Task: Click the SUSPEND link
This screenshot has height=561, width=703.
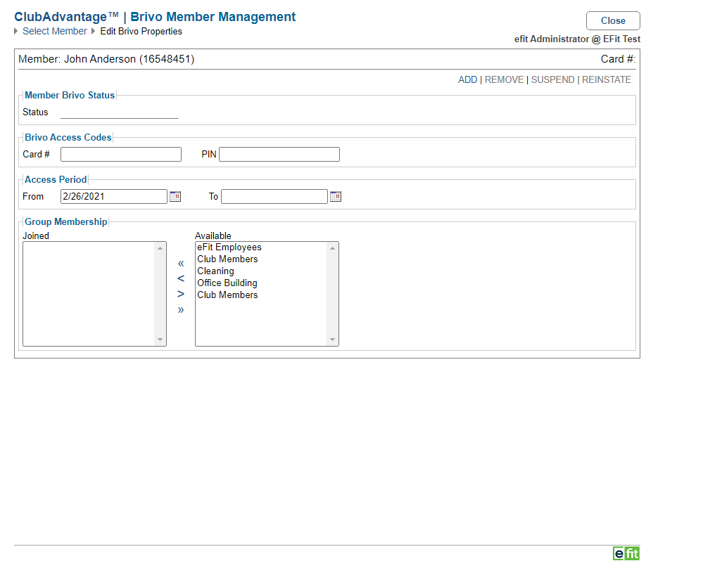Action: click(x=553, y=79)
